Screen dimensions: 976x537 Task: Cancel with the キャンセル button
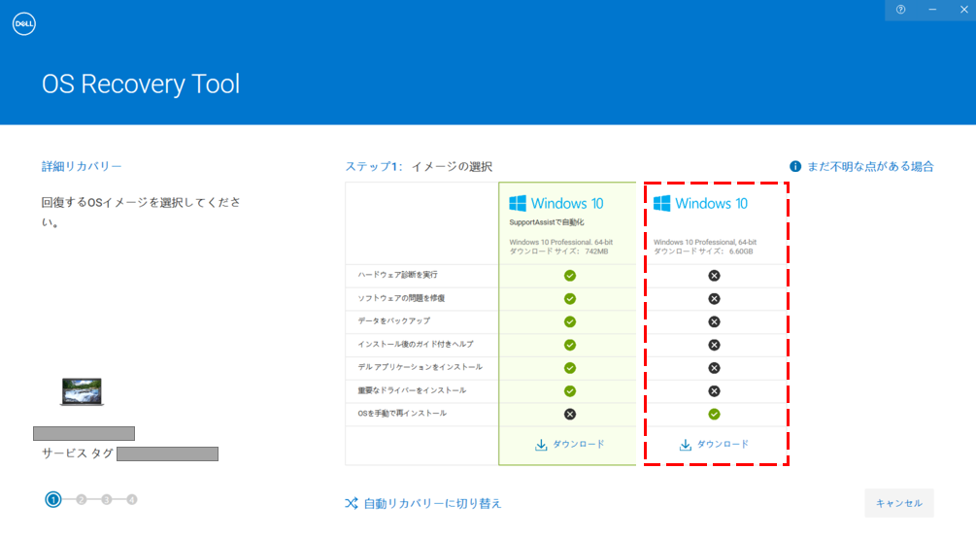click(899, 503)
